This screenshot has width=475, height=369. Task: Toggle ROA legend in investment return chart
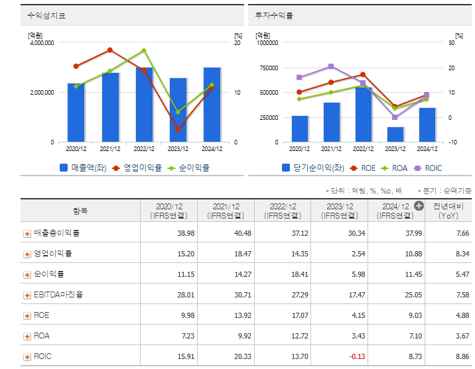(x=394, y=168)
